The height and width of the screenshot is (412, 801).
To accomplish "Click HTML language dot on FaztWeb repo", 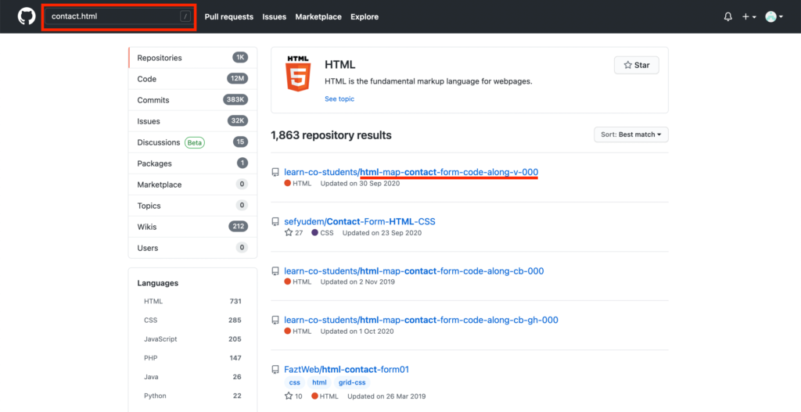I will click(x=314, y=396).
